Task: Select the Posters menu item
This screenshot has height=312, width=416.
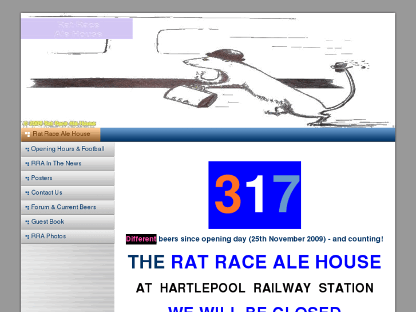Action: click(68, 178)
